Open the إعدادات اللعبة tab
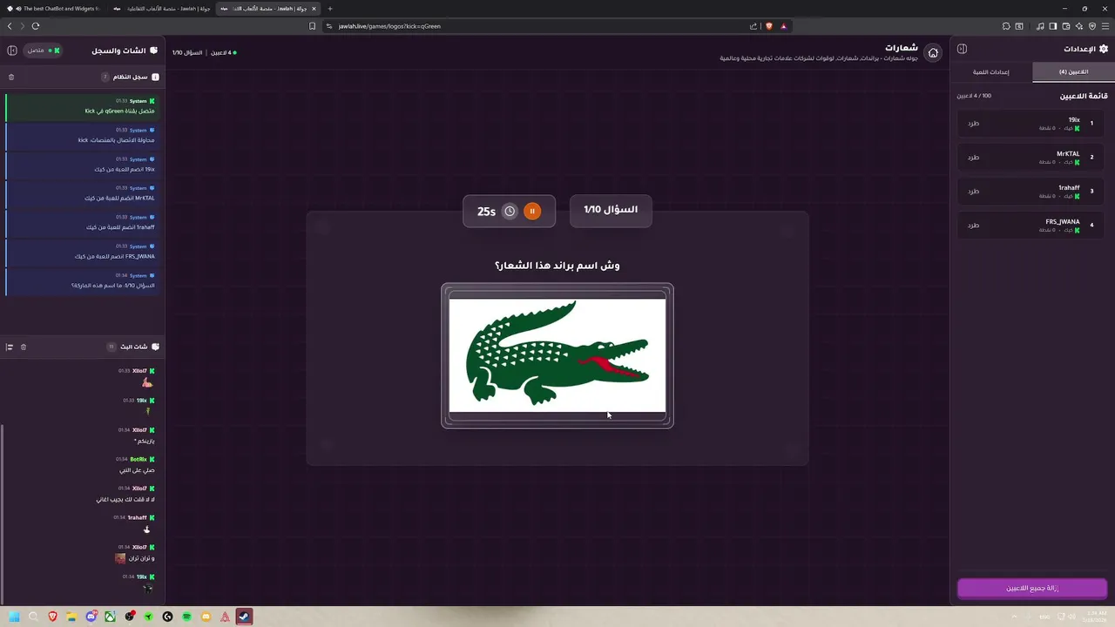The height and width of the screenshot is (627, 1115). (x=991, y=71)
